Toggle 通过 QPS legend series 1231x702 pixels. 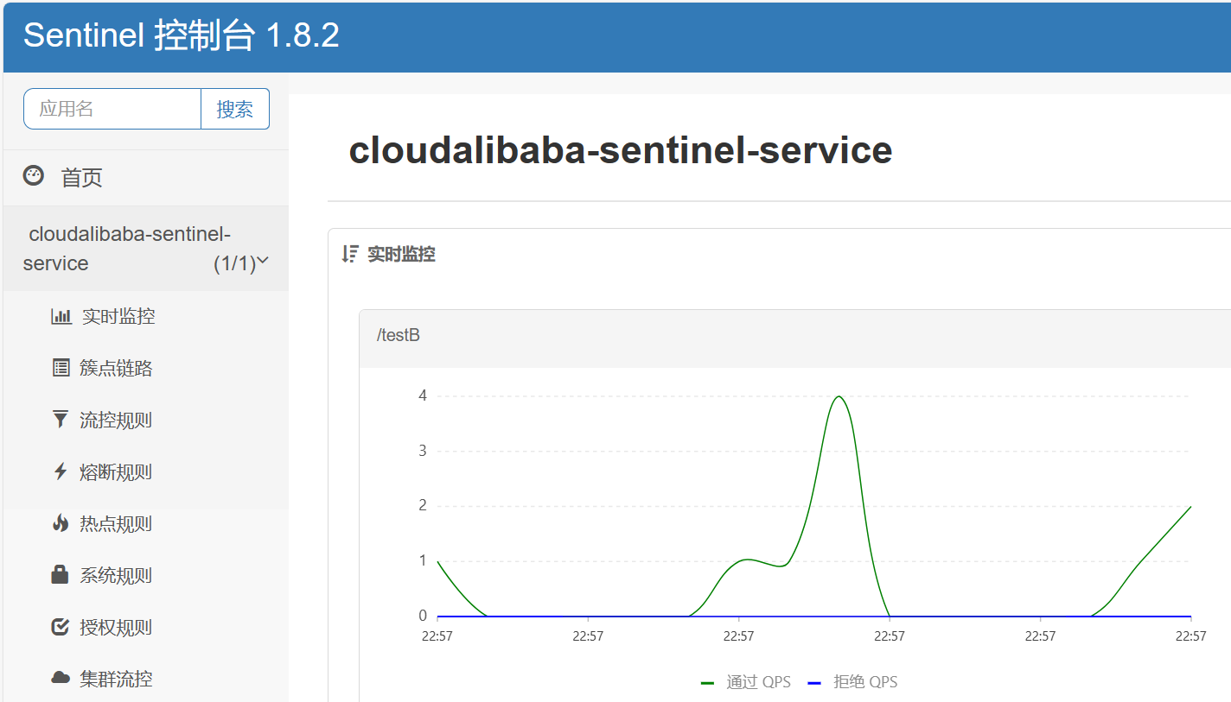click(x=747, y=682)
